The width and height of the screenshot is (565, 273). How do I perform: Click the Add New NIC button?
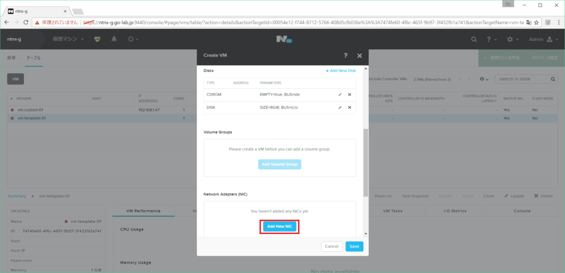[280, 227]
